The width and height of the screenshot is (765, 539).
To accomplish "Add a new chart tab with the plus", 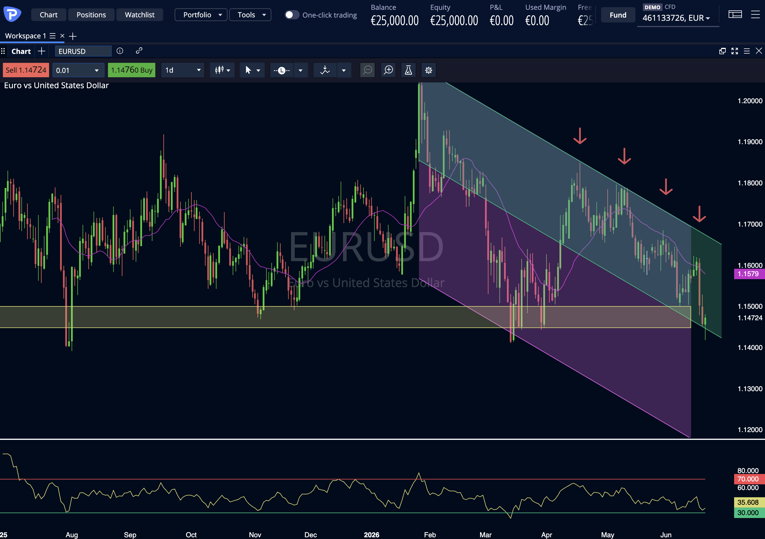I will pyautogui.click(x=42, y=51).
